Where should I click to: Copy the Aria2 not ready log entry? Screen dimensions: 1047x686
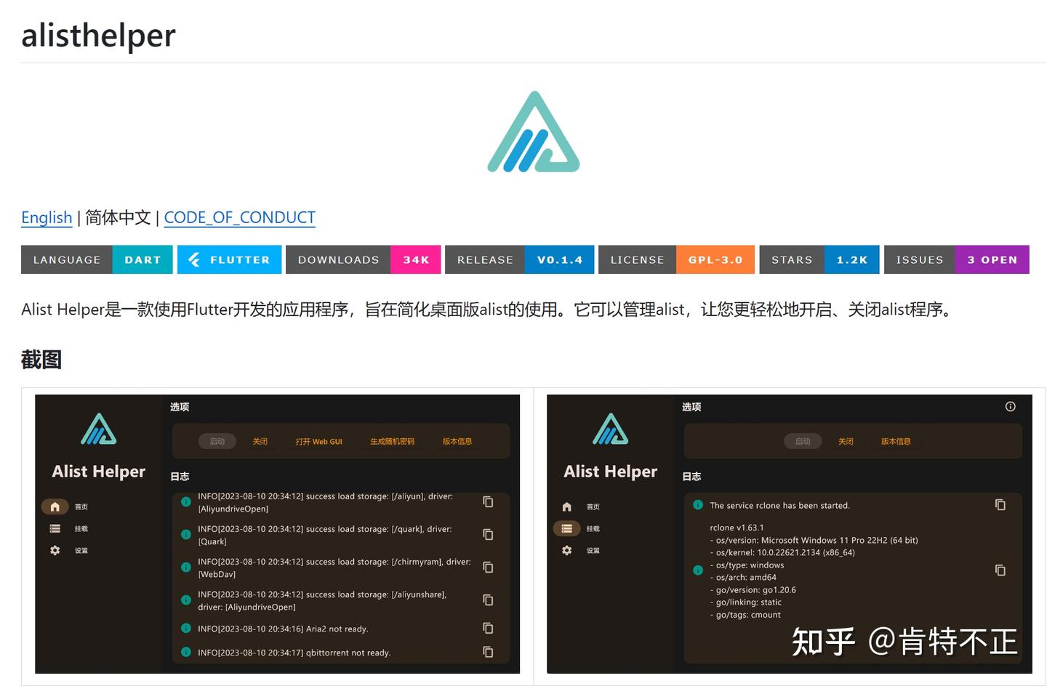coord(487,628)
